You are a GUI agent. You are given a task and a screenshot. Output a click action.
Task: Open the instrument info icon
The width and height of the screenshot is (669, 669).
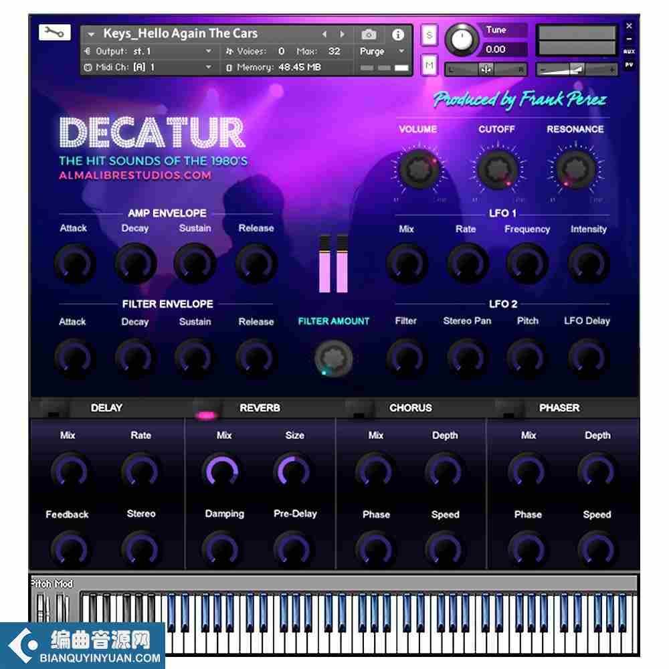(397, 34)
